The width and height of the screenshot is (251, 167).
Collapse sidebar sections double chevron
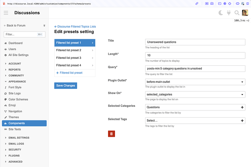(x=44, y=25)
